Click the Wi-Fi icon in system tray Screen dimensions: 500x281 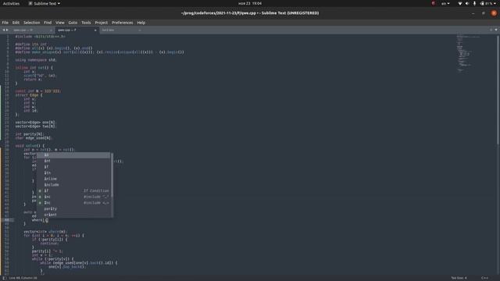point(460,3)
